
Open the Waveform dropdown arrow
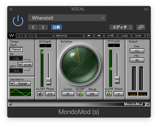click(x=12, y=84)
